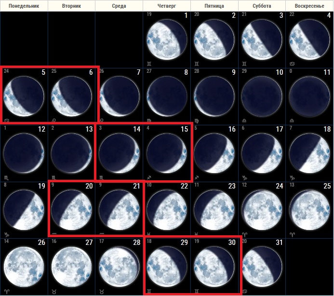Click the Gemini zodiac symbol under day 29
Image resolution: width=334 pixels, height=296 pixels.
pos(149,291)
